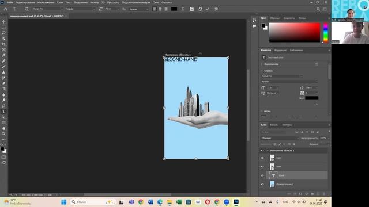
Task: Open the layer opacity dropdown
Action: (329, 138)
